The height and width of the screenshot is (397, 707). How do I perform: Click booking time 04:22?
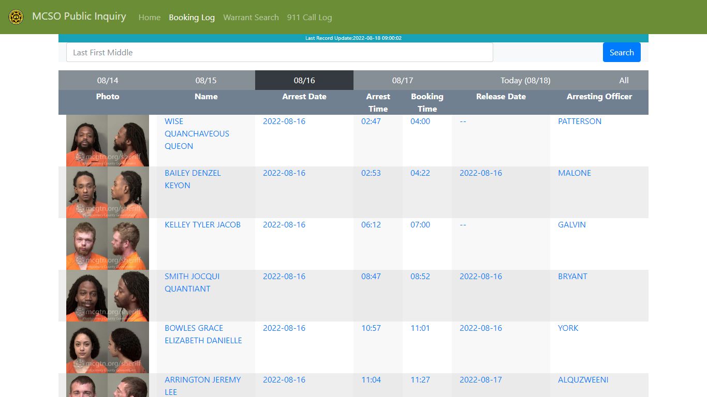[x=420, y=173]
